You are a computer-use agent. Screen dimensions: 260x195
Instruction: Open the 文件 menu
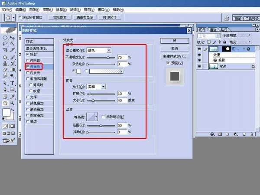(7, 10)
